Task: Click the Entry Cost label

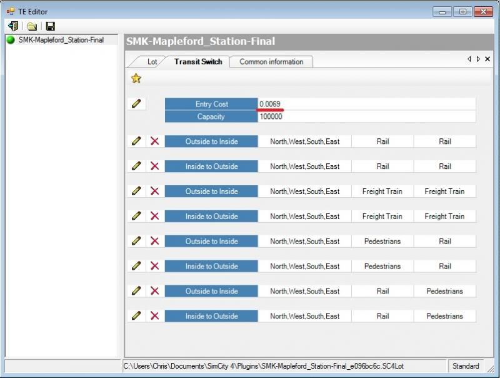Action: click(x=211, y=104)
